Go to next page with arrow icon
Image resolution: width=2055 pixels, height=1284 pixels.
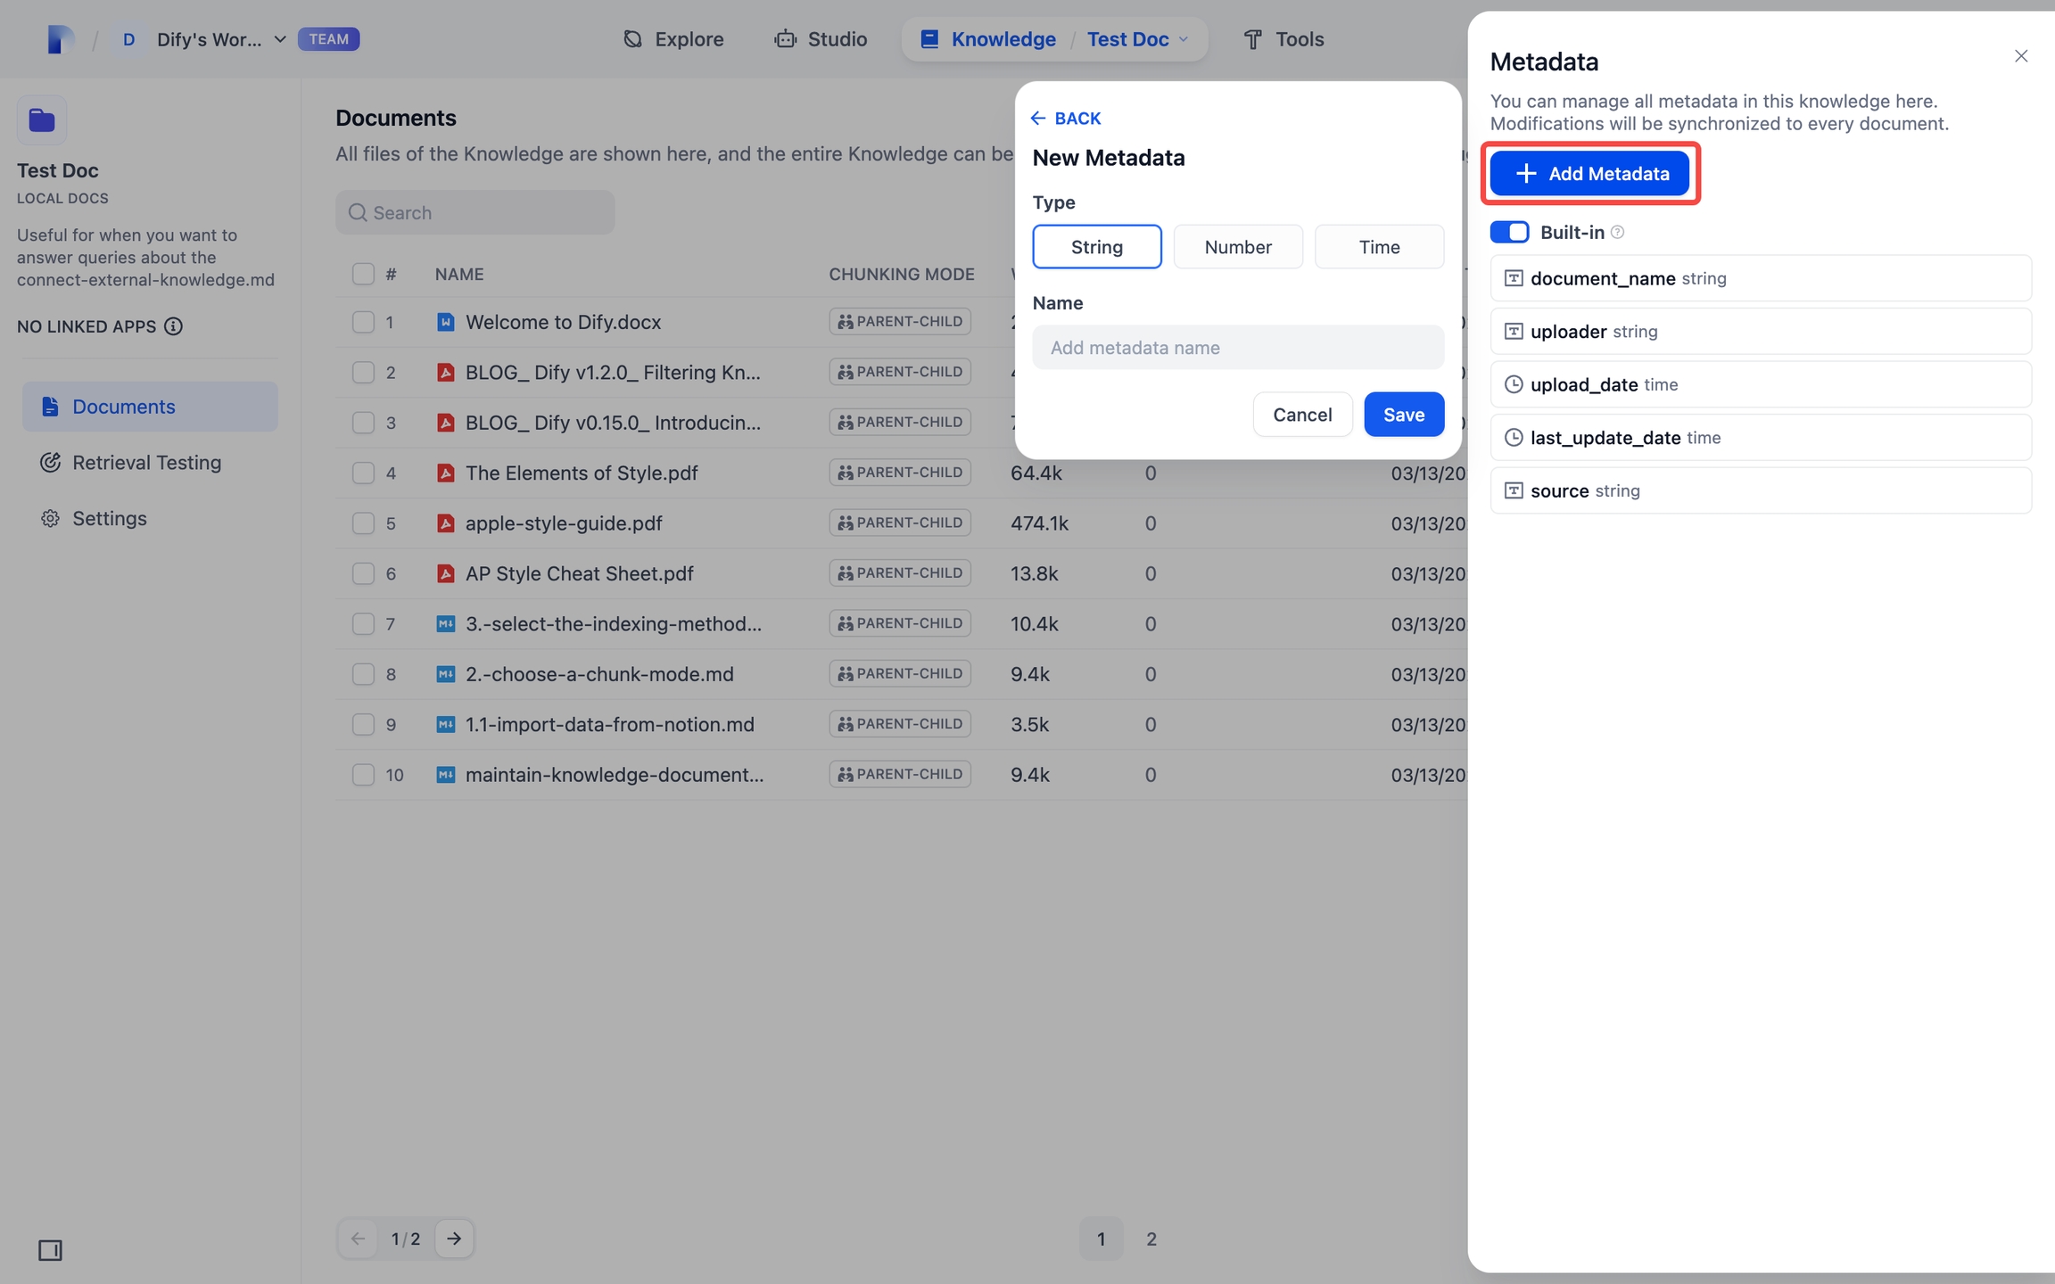(454, 1239)
